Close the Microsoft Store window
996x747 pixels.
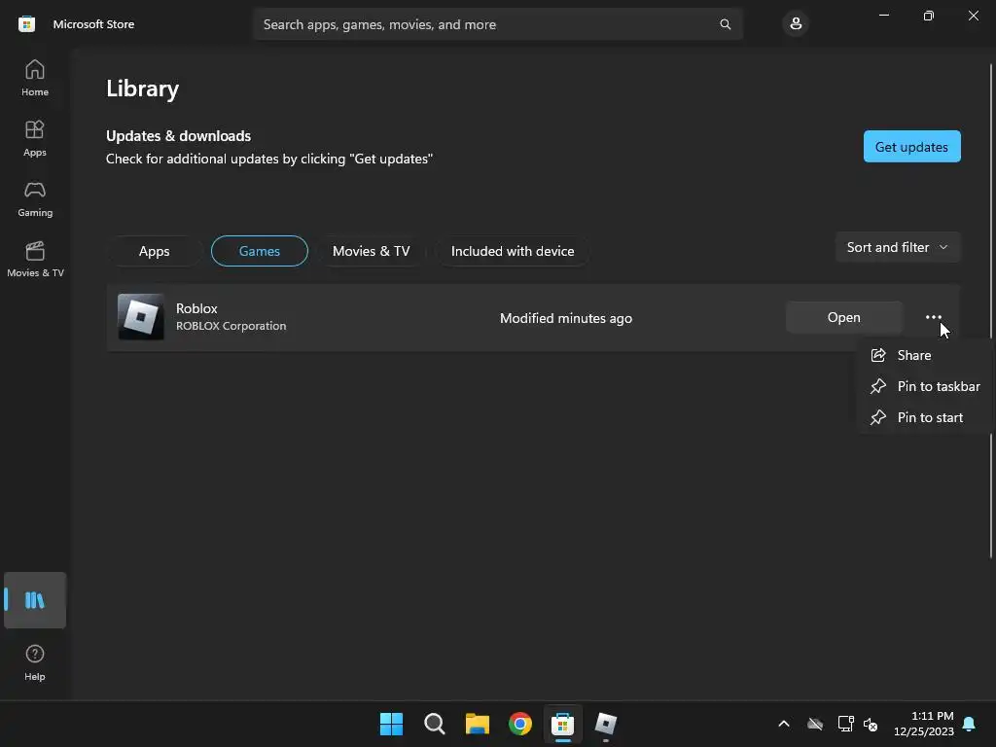pos(973,16)
